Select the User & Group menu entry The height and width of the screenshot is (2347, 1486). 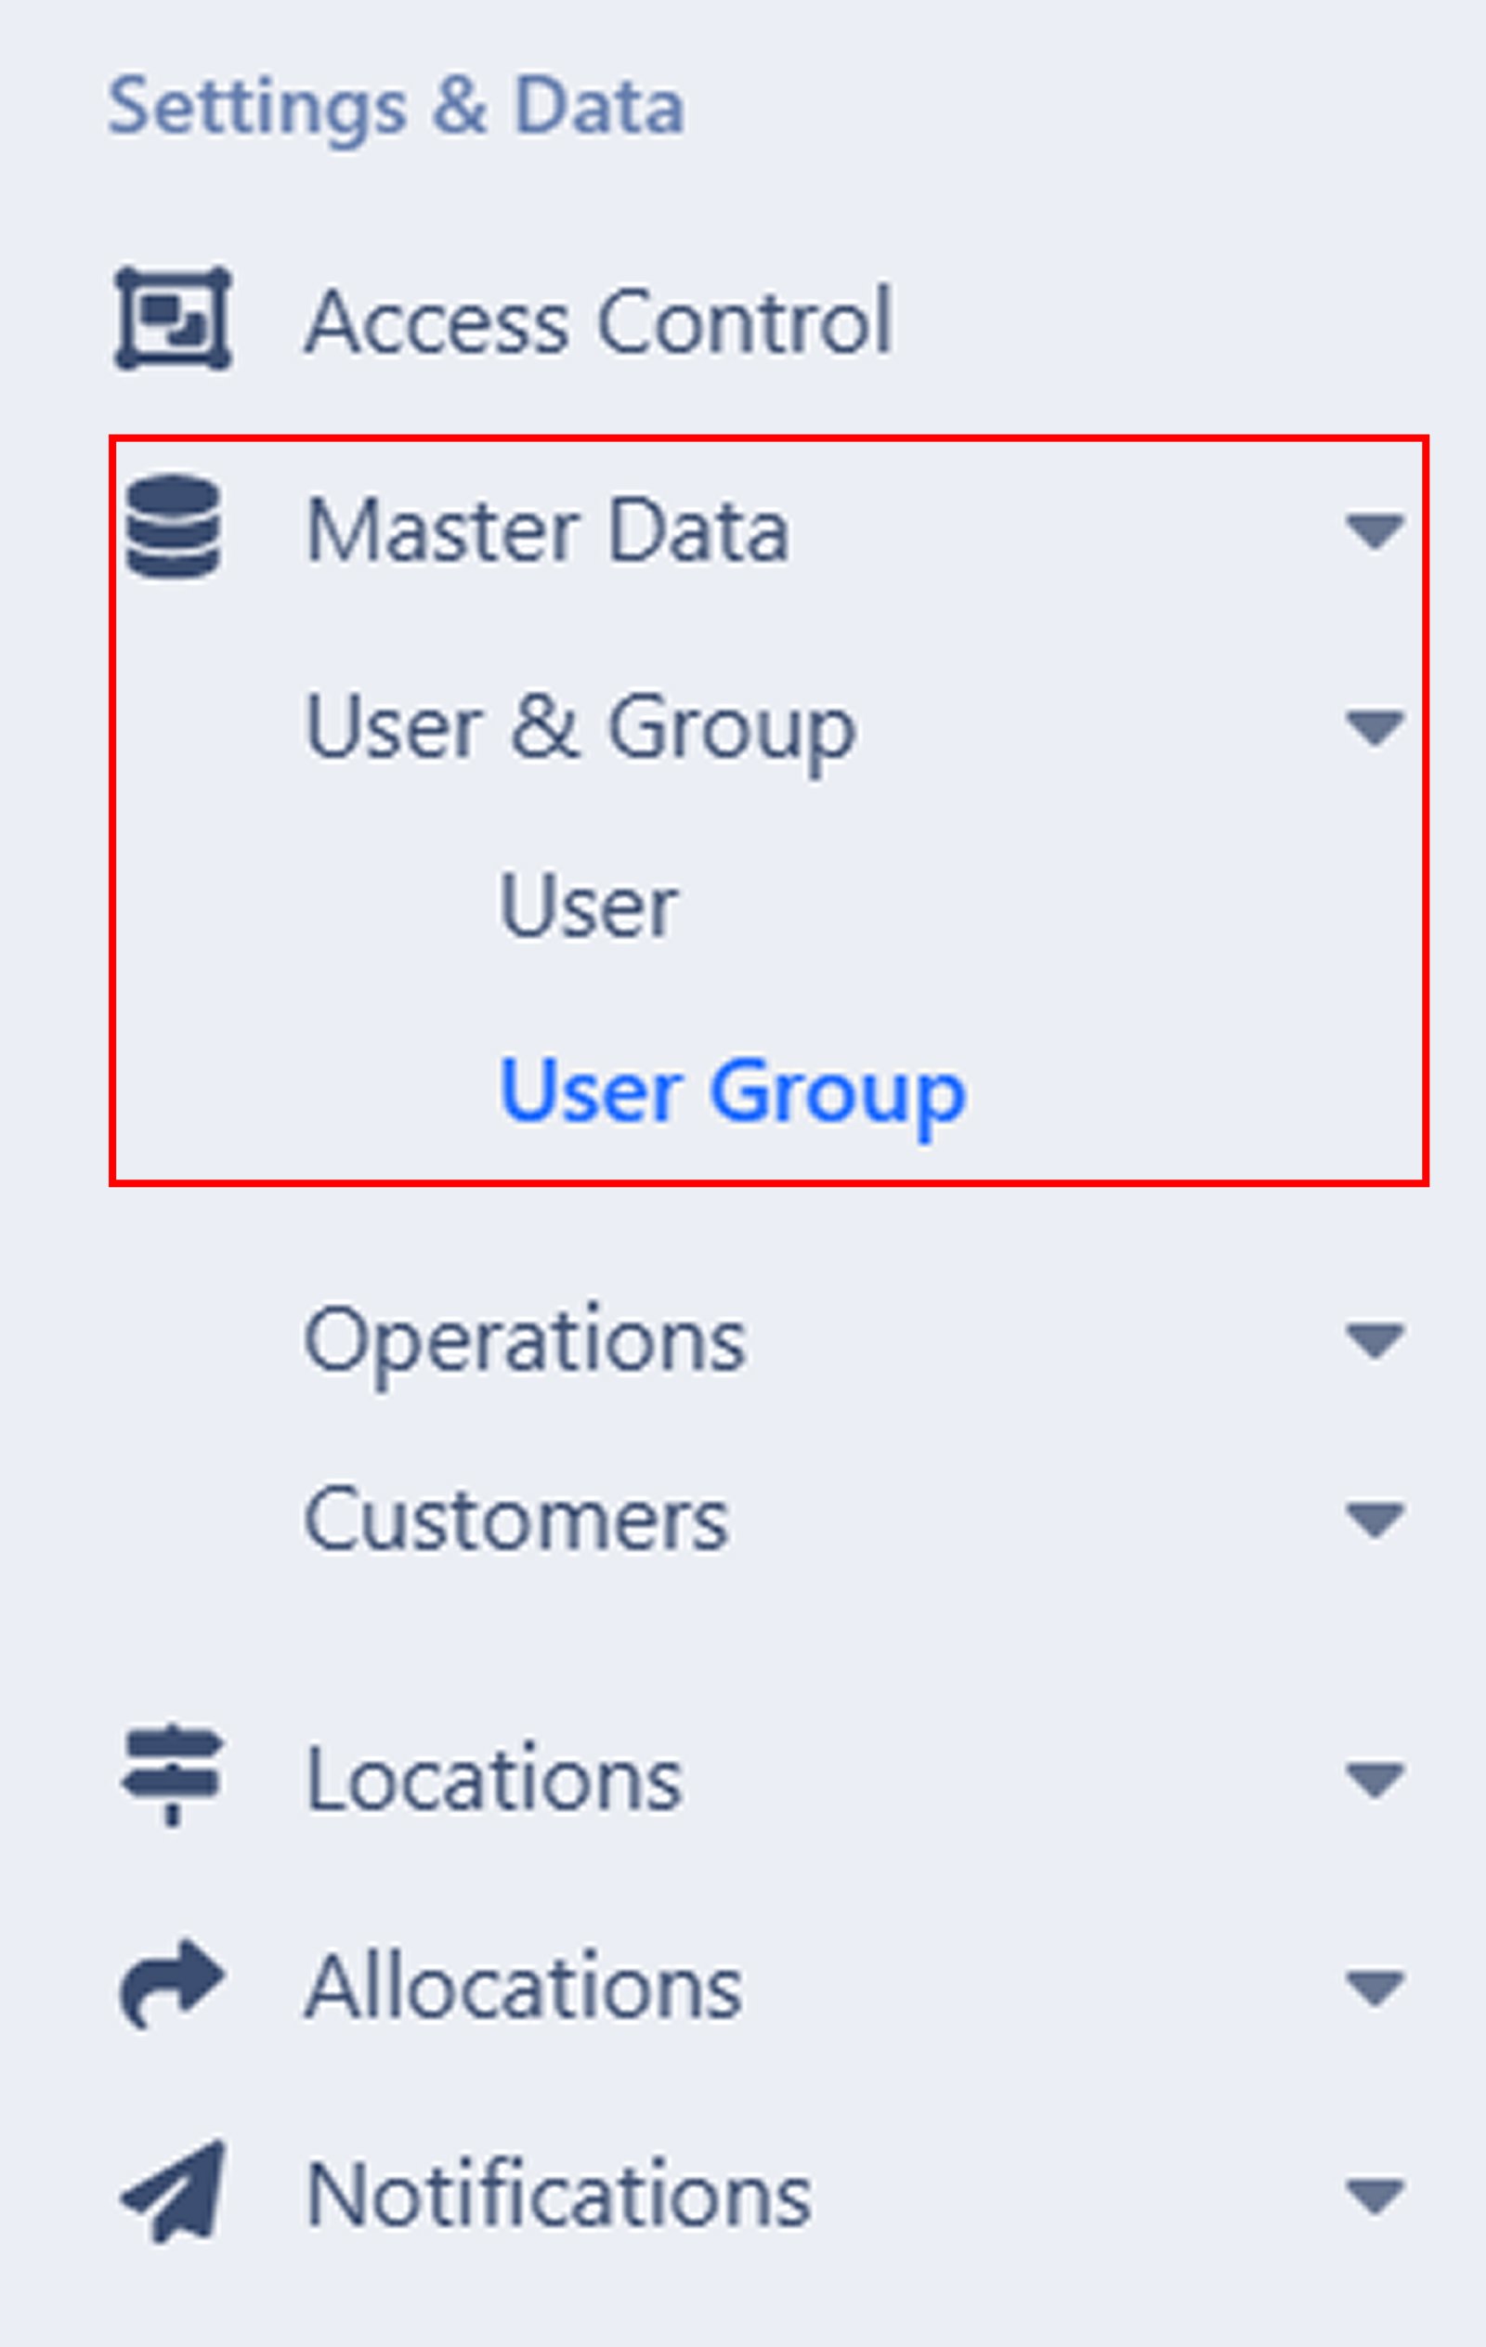point(580,726)
